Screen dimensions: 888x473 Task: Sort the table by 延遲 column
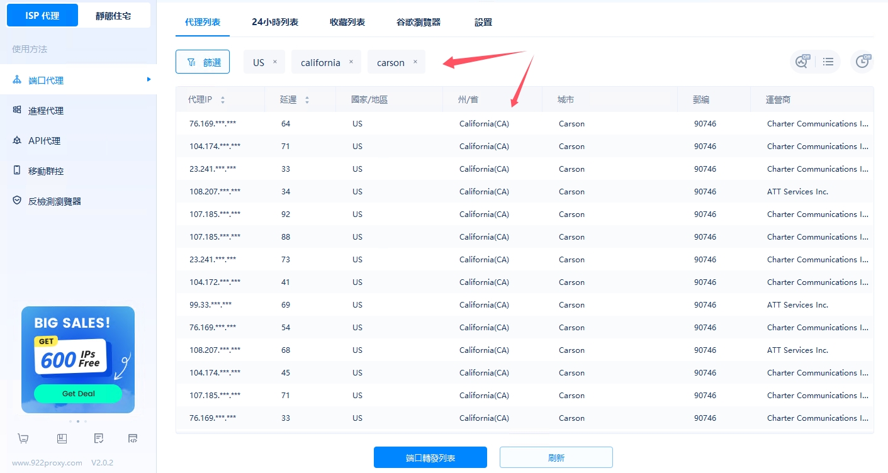click(x=307, y=100)
